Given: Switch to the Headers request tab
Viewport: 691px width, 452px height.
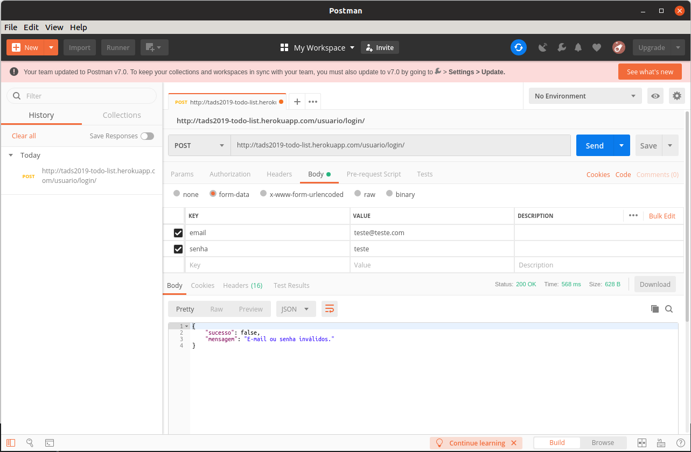Looking at the screenshot, I should [x=279, y=174].
